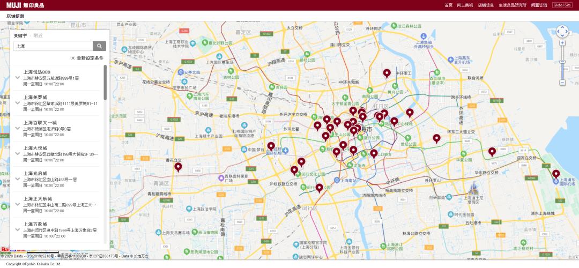
Task: Select the store pin at Pudong International Airport
Action: click(556, 174)
